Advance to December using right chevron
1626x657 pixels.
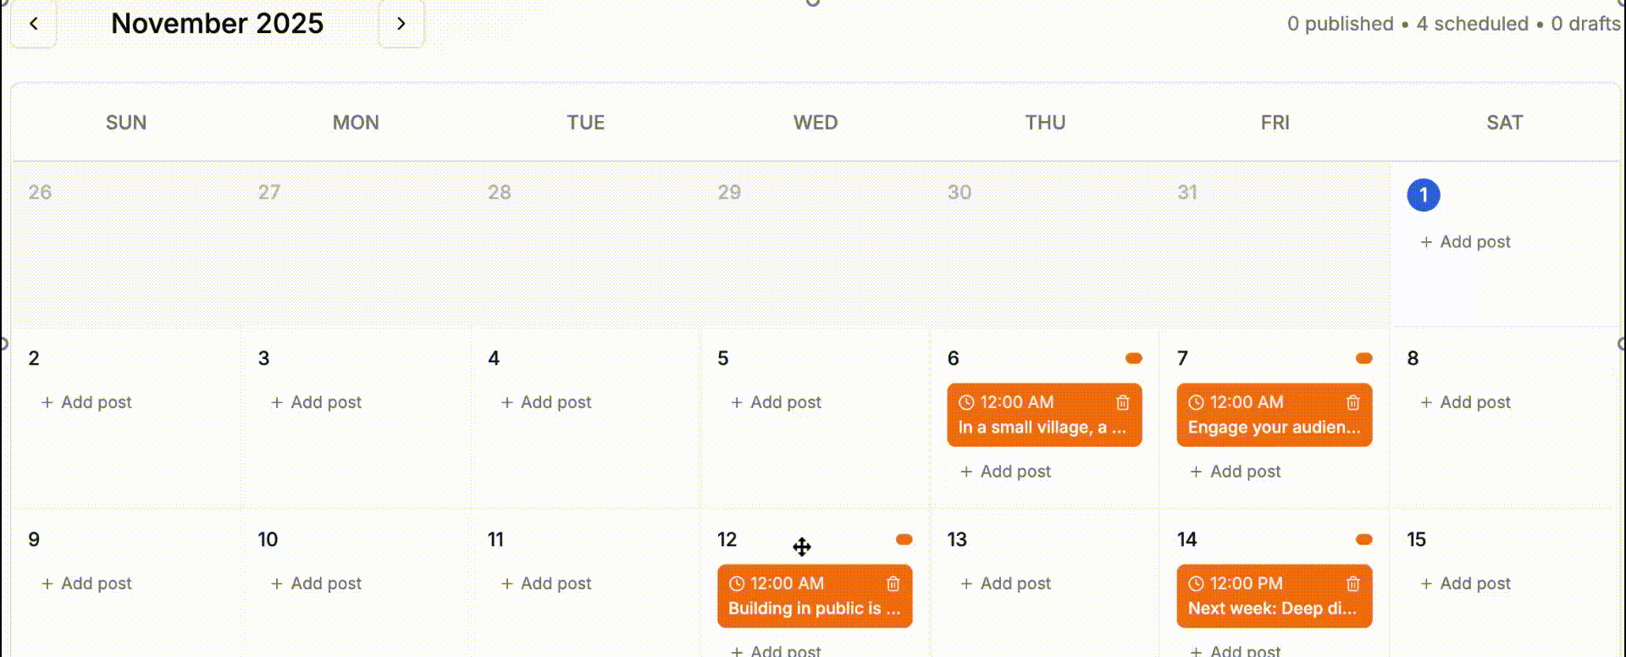pyautogui.click(x=401, y=24)
